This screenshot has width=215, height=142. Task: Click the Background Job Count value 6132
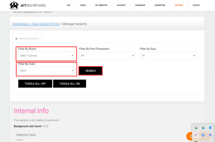(x=45, y=126)
